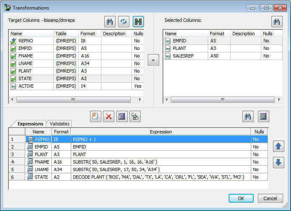Image resolution: width=291 pixels, height=211 pixels.
Task: Select REPNO row icon in Target Columns
Action: [x=13, y=41]
